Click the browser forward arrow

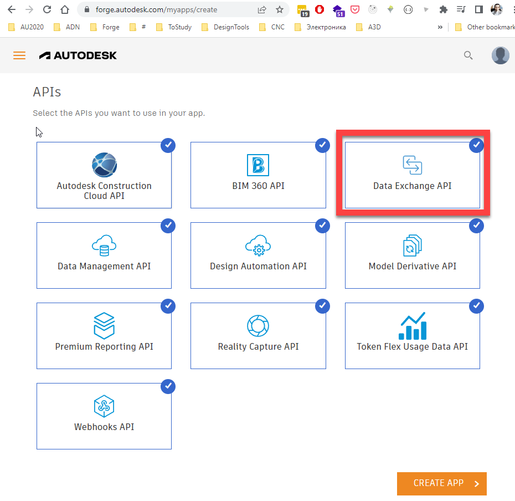(x=29, y=9)
